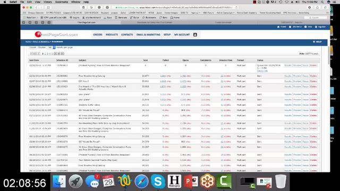Open the chat app with badge 7
Screen dimensions: 340x191
pos(92,181)
